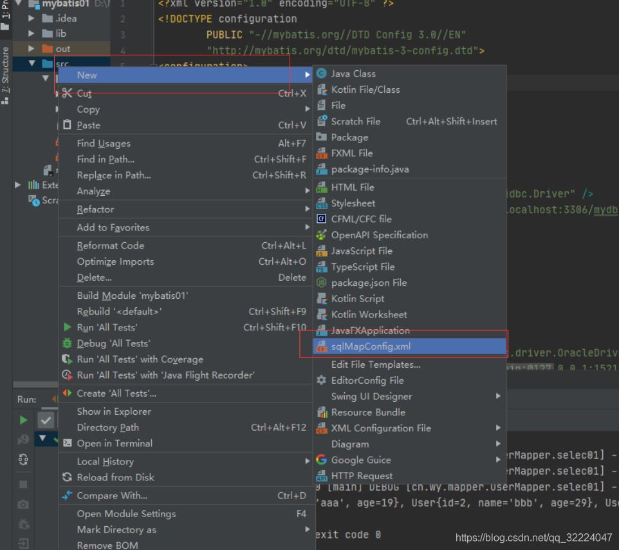Toggle the Show Passed checkmark button
Screen dimensions: 619x550
46,420
